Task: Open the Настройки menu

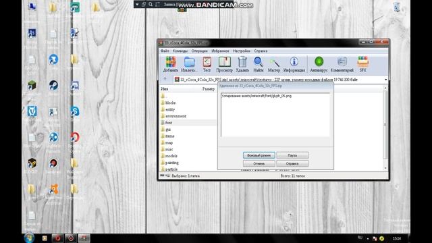Action: coord(242,51)
